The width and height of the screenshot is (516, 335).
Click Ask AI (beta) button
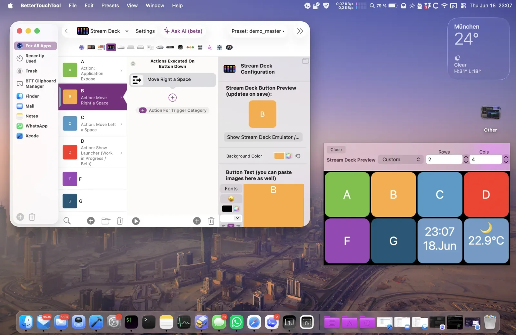point(183,31)
